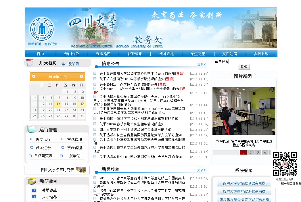Switch to photo news slide 2
The image size is (301, 202).
(x=250, y=152)
